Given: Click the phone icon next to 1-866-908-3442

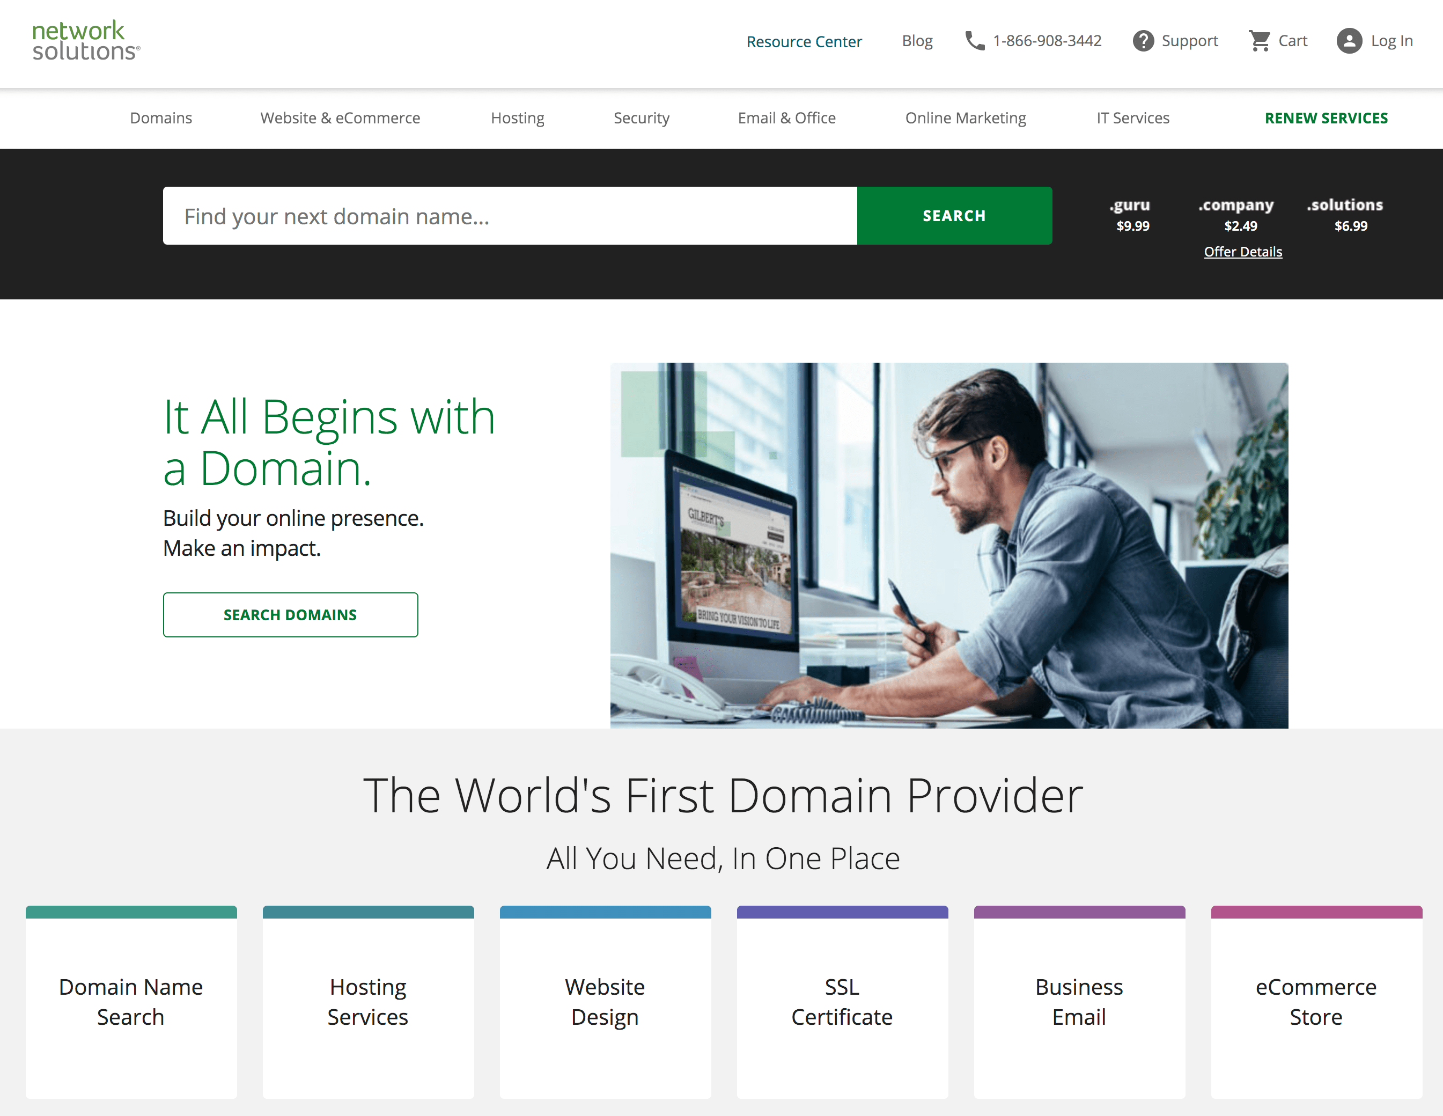Looking at the screenshot, I should [974, 40].
